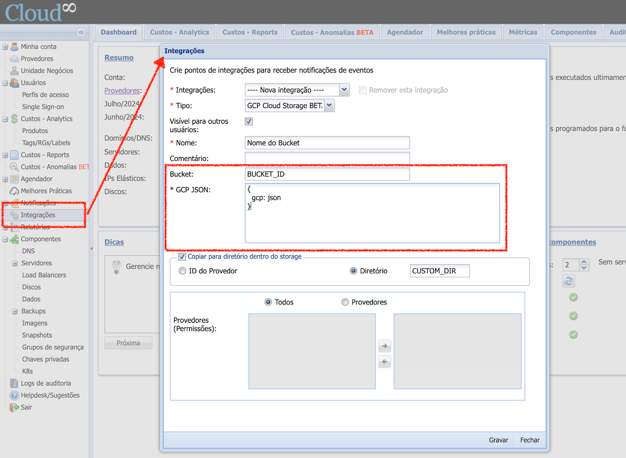Open the Dicas link
The image size is (626, 458).
click(x=114, y=242)
